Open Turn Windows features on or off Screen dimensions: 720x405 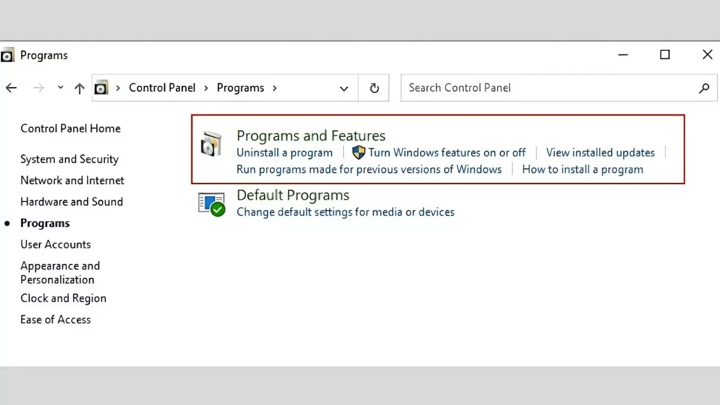coord(447,152)
